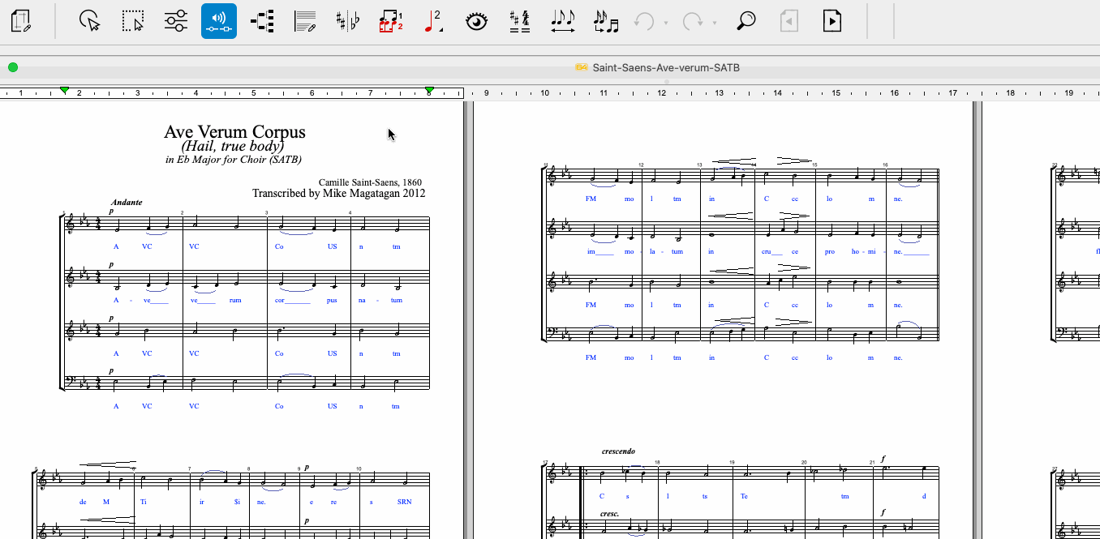Open the redo history dropdown arrow
The height and width of the screenshot is (539, 1100).
715,23
